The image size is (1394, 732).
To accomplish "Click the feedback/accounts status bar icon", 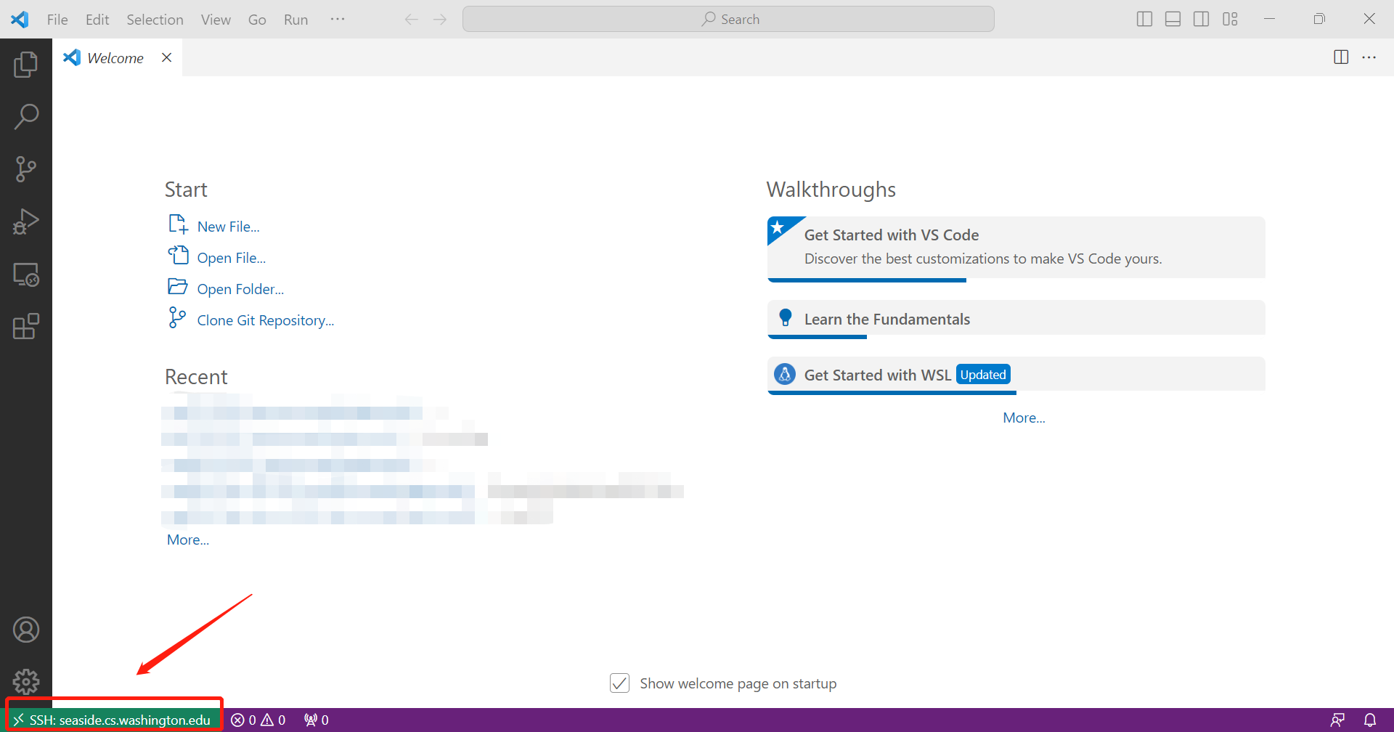I will tap(1337, 720).
